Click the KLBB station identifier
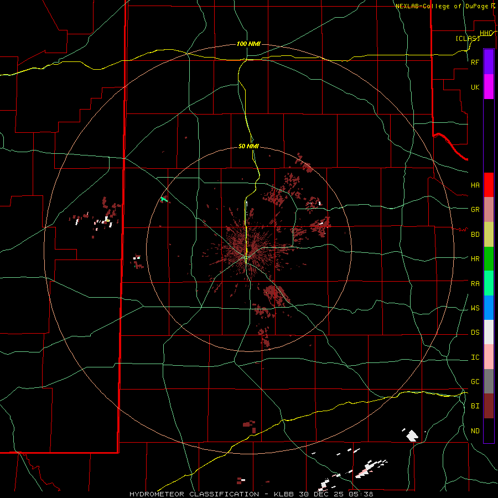498x498 pixels. click(x=284, y=494)
